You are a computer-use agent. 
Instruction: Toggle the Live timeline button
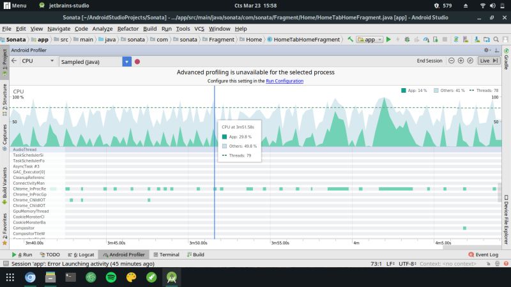(489, 61)
